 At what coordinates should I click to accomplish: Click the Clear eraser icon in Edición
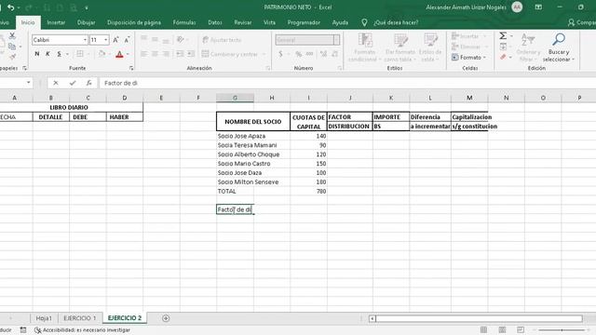pos(503,57)
